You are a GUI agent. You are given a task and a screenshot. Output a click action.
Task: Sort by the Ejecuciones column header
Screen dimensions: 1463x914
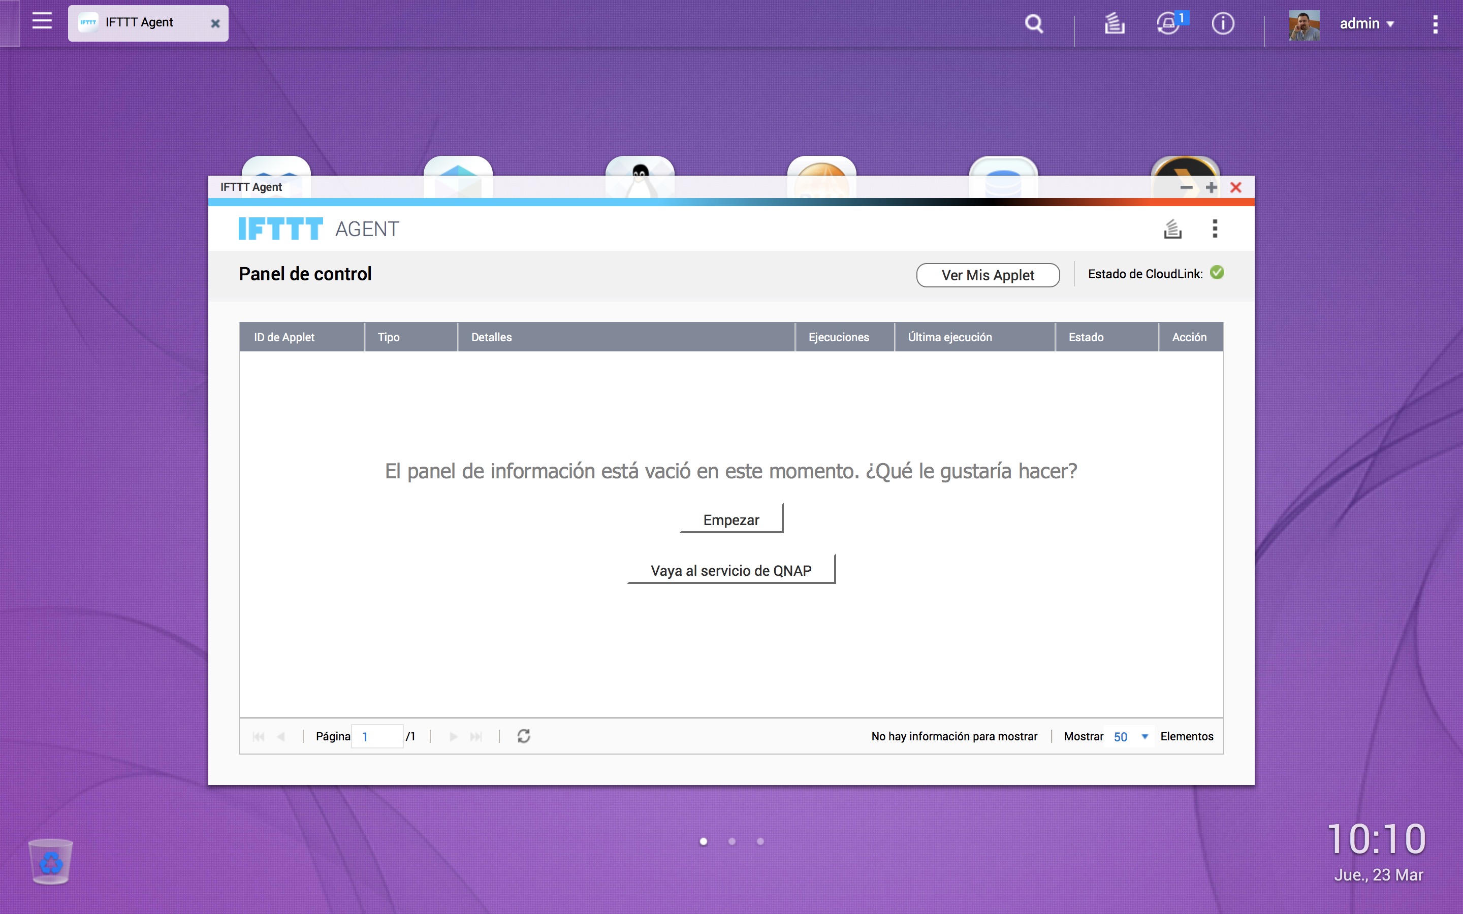click(839, 337)
